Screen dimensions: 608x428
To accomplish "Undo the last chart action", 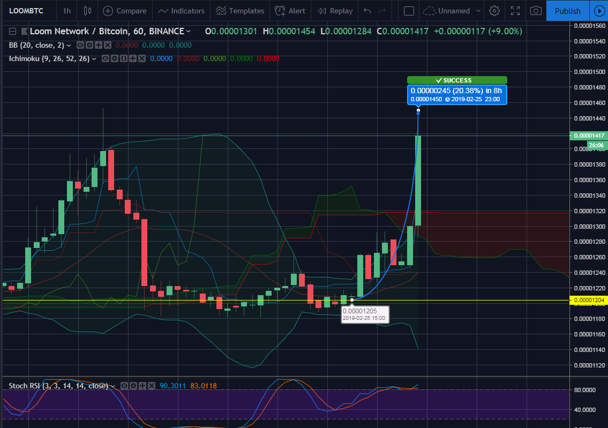I will point(367,11).
